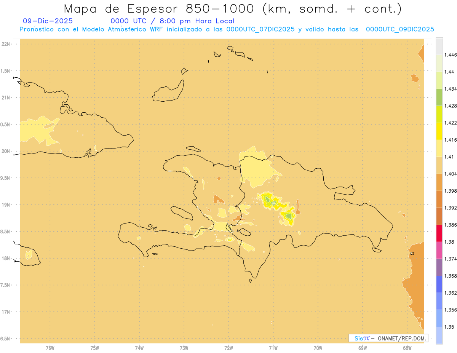The image size is (457, 353).
Task: Click the 'Sistt - ONAMET/REP.DOM.' credit box
Action: click(388, 338)
